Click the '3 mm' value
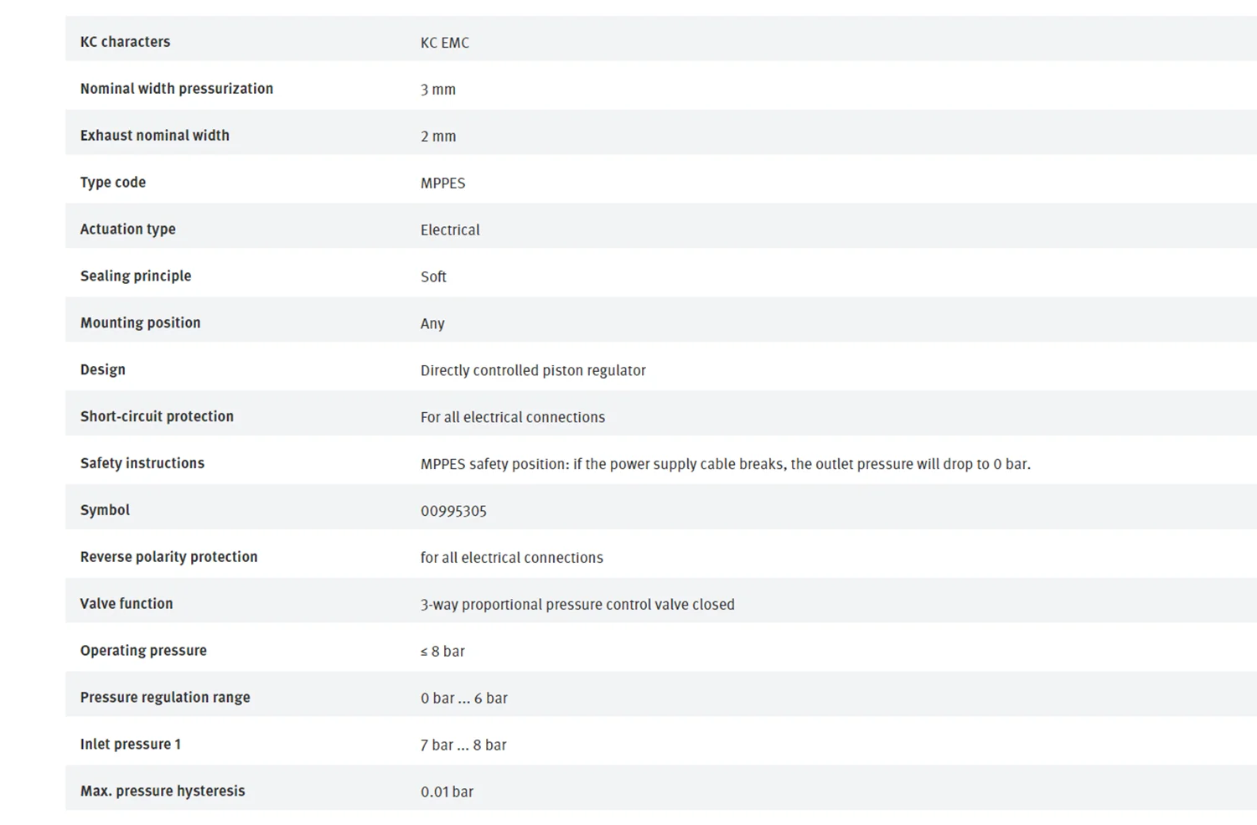The height and width of the screenshot is (825, 1257). [437, 90]
